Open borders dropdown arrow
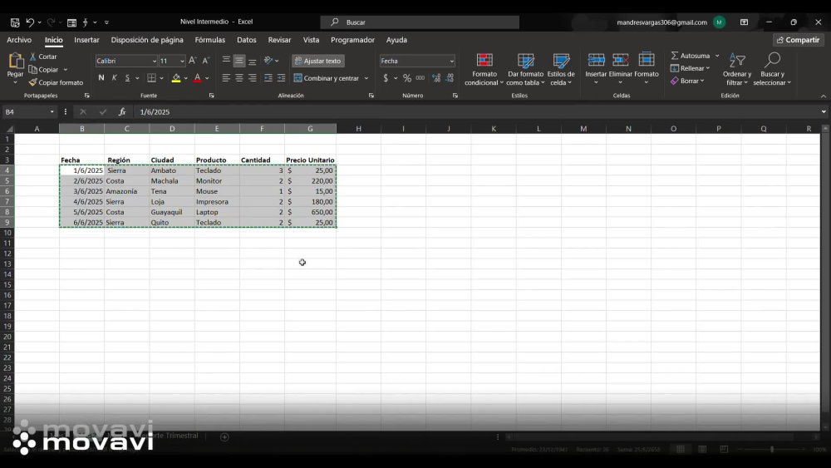This screenshot has height=468, width=831. click(x=162, y=78)
